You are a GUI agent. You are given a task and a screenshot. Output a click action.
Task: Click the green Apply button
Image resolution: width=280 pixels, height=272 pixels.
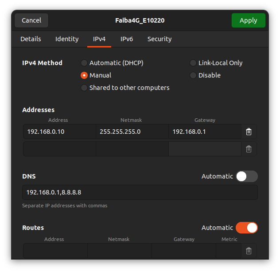[249, 20]
